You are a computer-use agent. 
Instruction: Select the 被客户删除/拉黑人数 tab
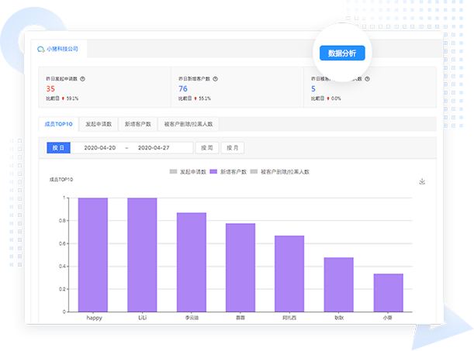[x=189, y=123]
